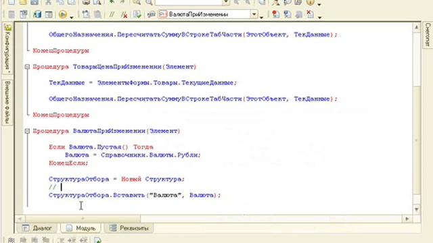433x243 pixels.
Task: Switch to the Диалог tab
Action: click(37, 228)
